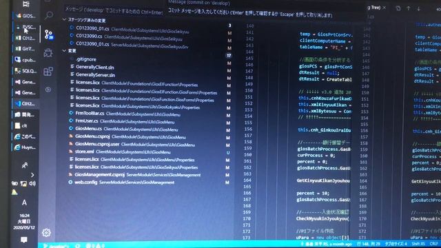This screenshot has width=441, height=248.
Task: Click the source control commit message box
Action: [114, 11]
